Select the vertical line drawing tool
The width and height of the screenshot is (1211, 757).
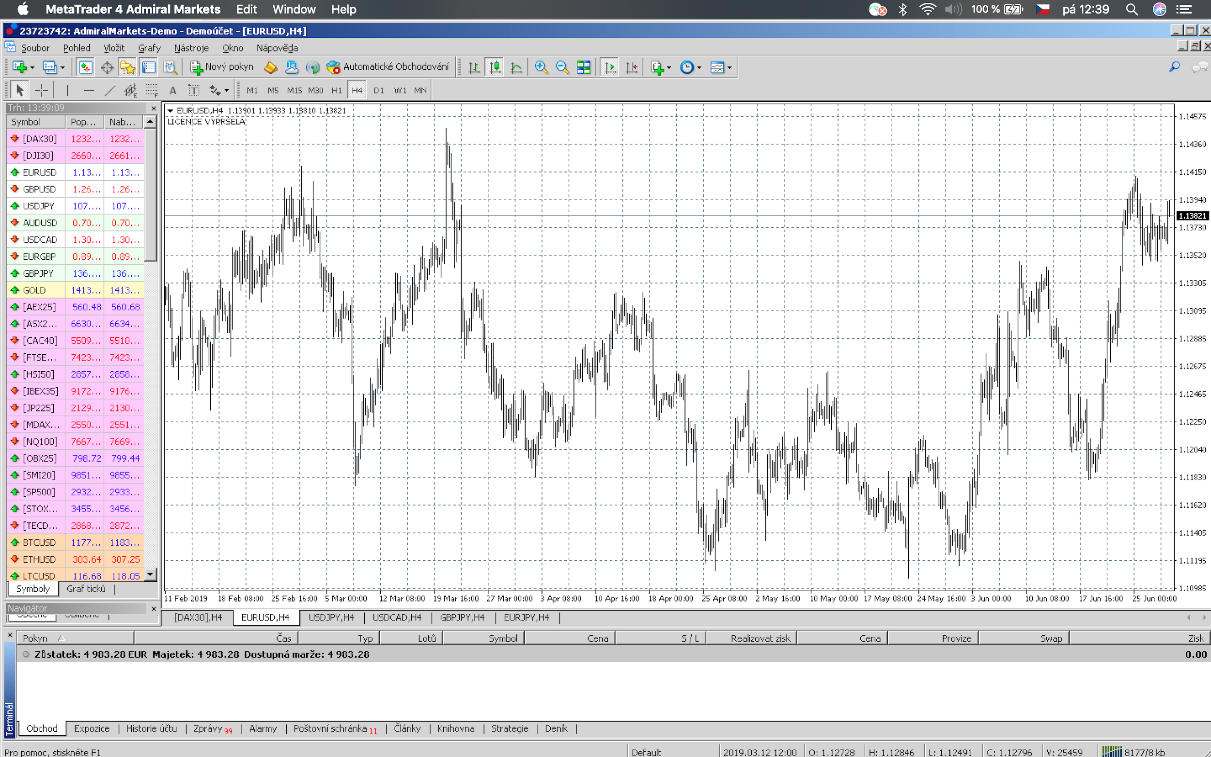(x=67, y=90)
